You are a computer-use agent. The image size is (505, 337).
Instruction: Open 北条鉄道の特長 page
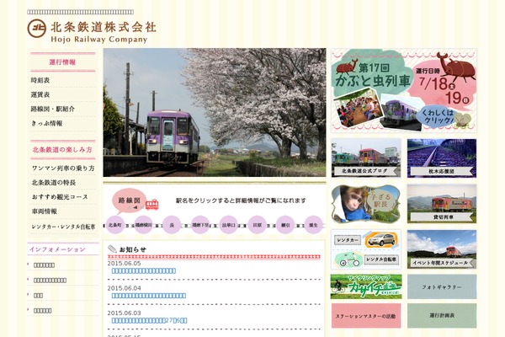(54, 183)
